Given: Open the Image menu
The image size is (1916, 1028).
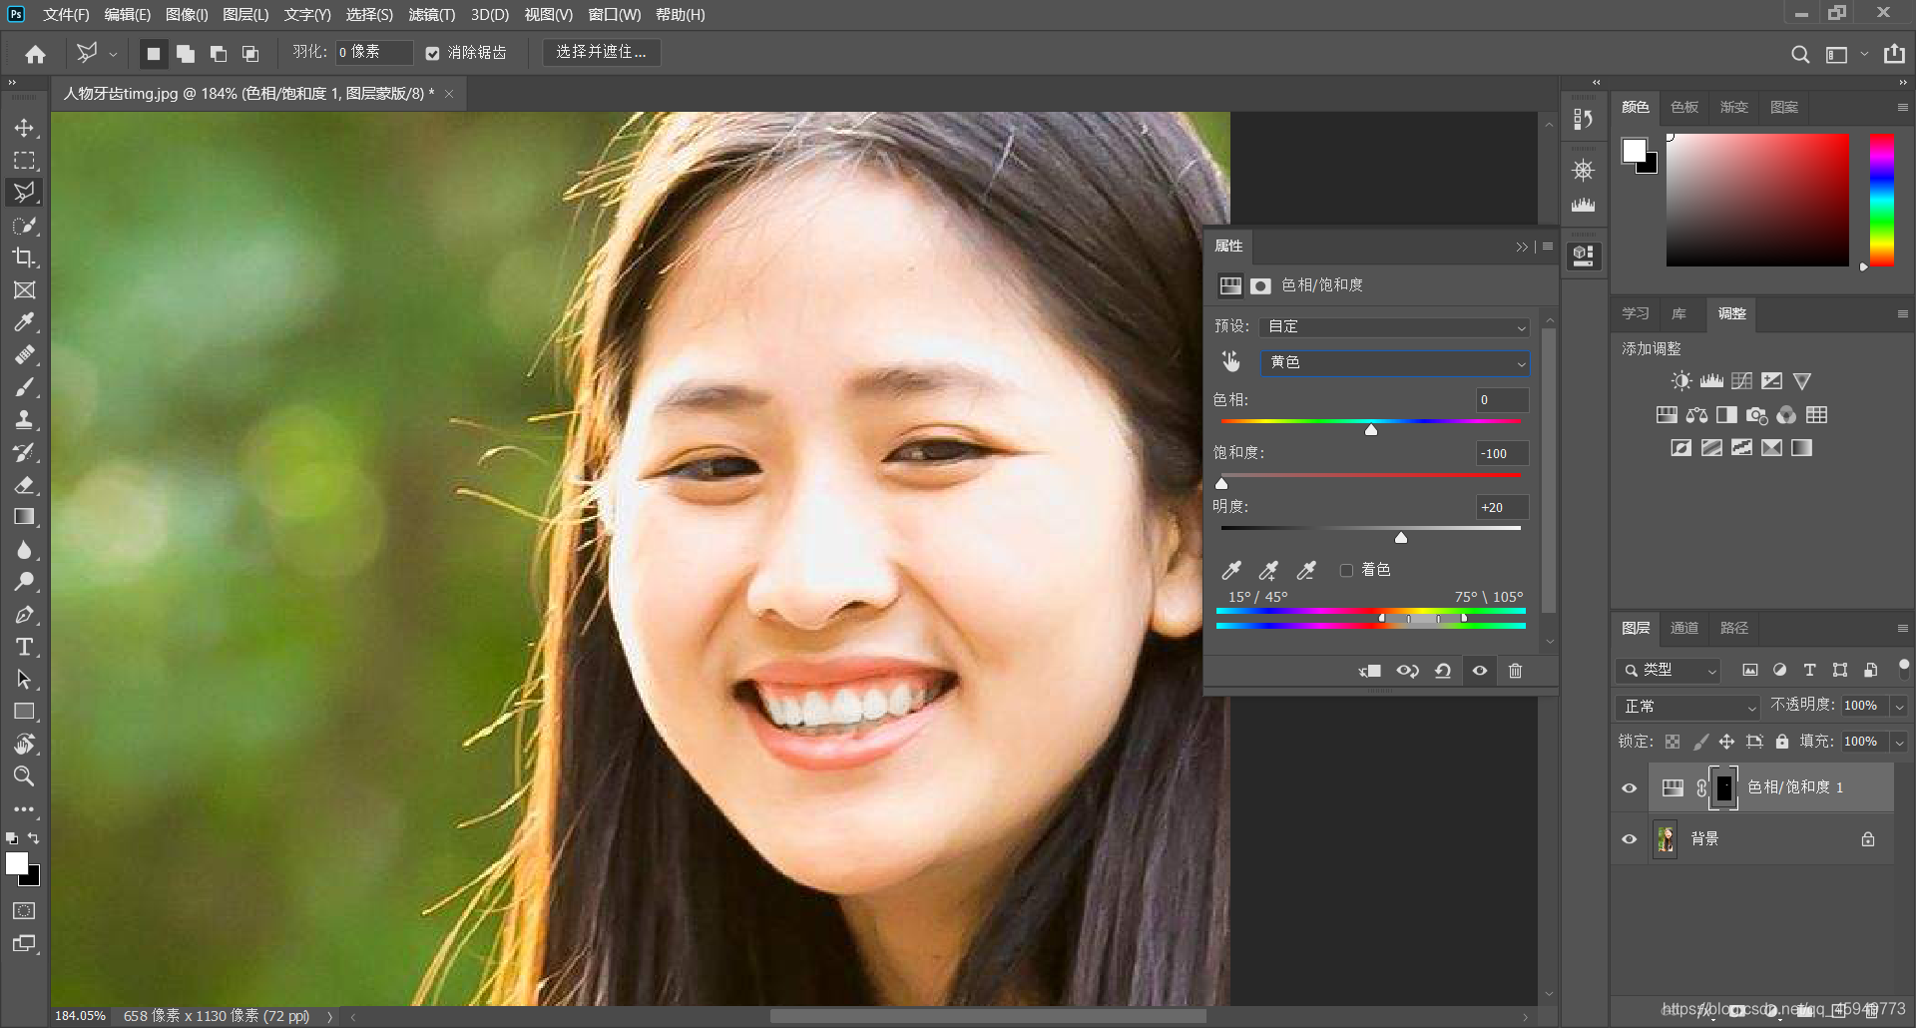Looking at the screenshot, I should pyautogui.click(x=187, y=15).
